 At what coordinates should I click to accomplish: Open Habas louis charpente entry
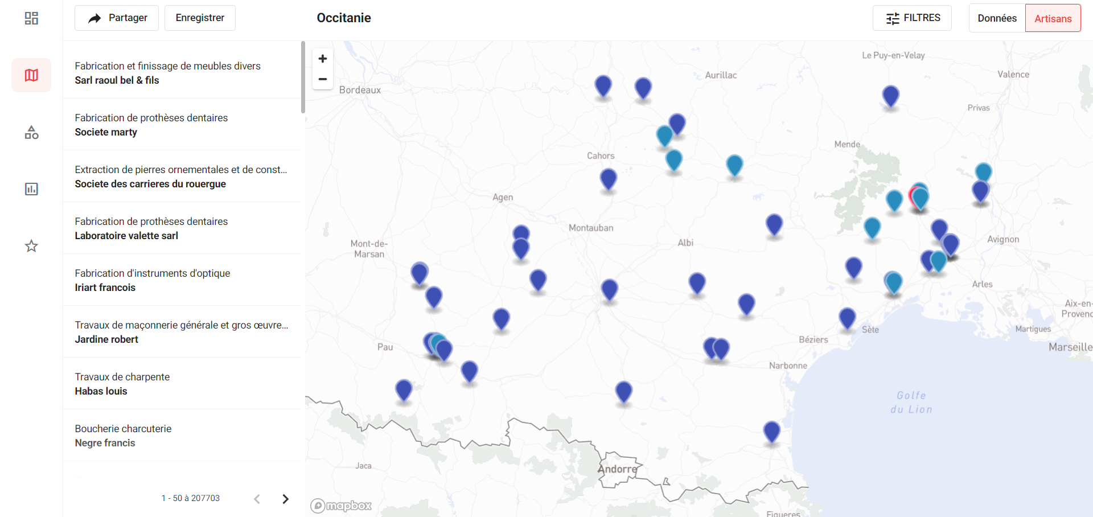[182, 384]
